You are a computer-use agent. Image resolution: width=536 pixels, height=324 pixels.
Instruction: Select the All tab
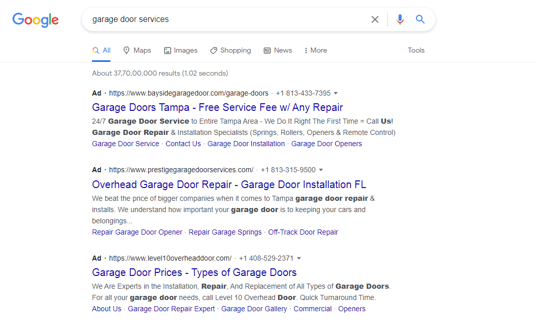point(101,51)
